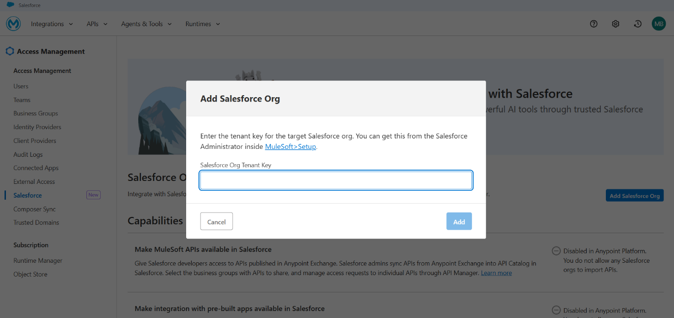Follow the MuleSoft>Setup link
Viewport: 674px width, 318px height.
tap(290, 146)
